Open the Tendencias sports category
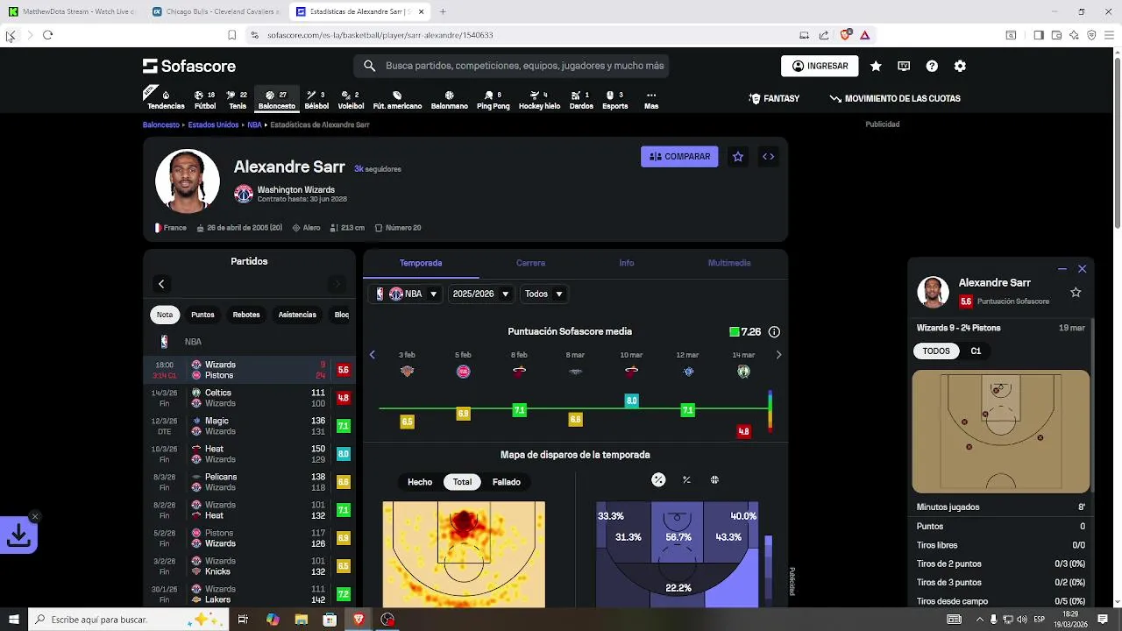The width and height of the screenshot is (1122, 631). coord(166,99)
